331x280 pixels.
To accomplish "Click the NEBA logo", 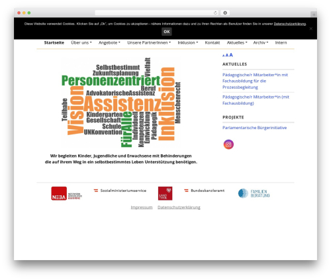I will tap(66, 193).
